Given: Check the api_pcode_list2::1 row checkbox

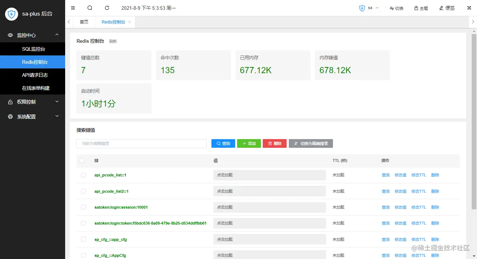Looking at the screenshot, I should click(83, 191).
